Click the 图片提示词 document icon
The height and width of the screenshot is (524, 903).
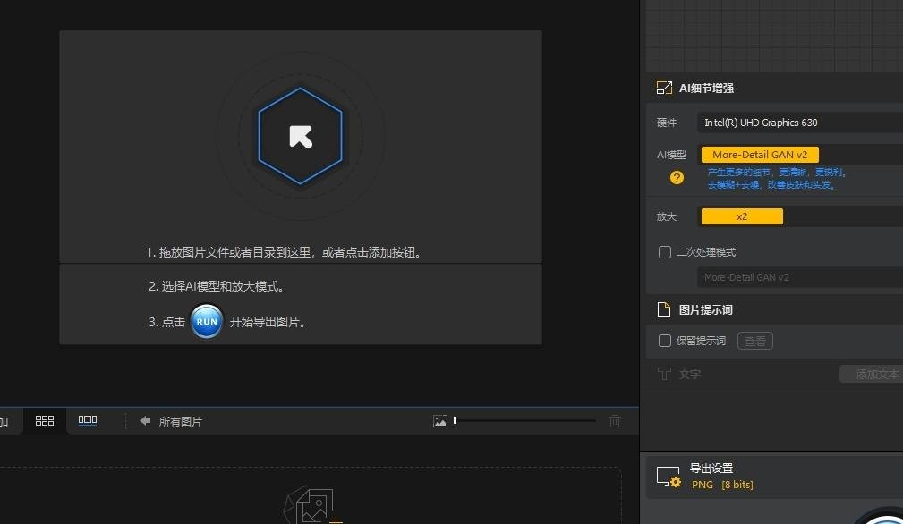tap(664, 309)
